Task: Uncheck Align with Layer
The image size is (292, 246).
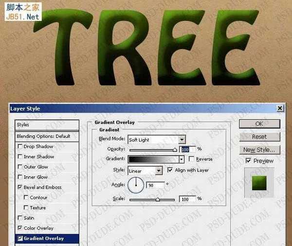Action: click(x=170, y=170)
